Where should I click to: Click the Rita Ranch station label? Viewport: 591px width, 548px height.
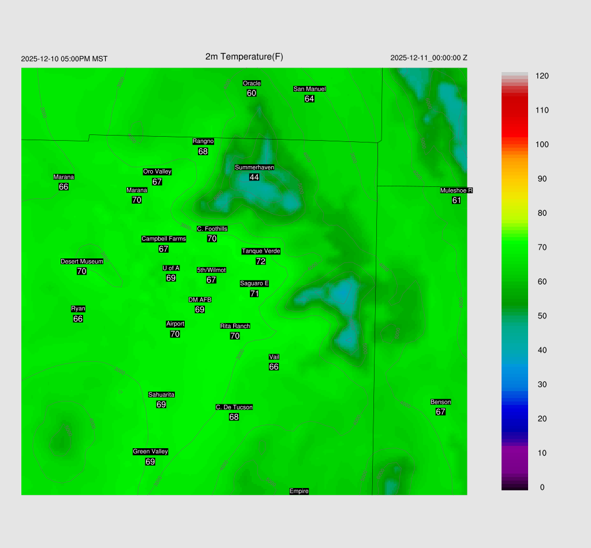click(x=235, y=326)
